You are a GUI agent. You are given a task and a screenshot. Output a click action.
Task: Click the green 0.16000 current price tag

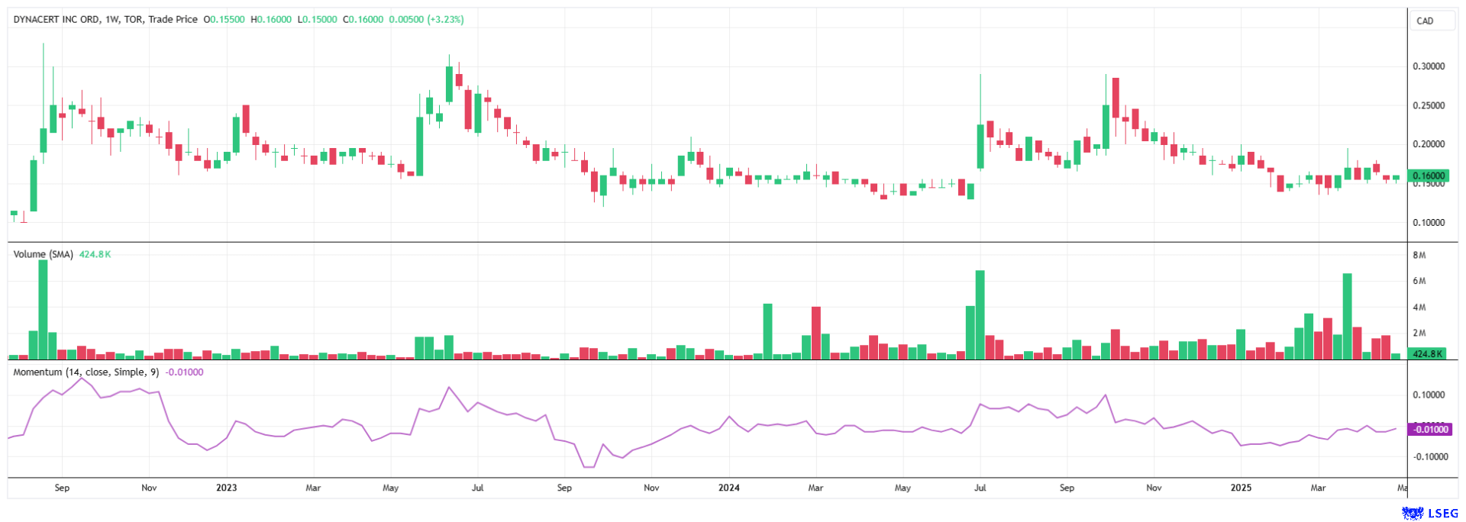coord(1428,176)
